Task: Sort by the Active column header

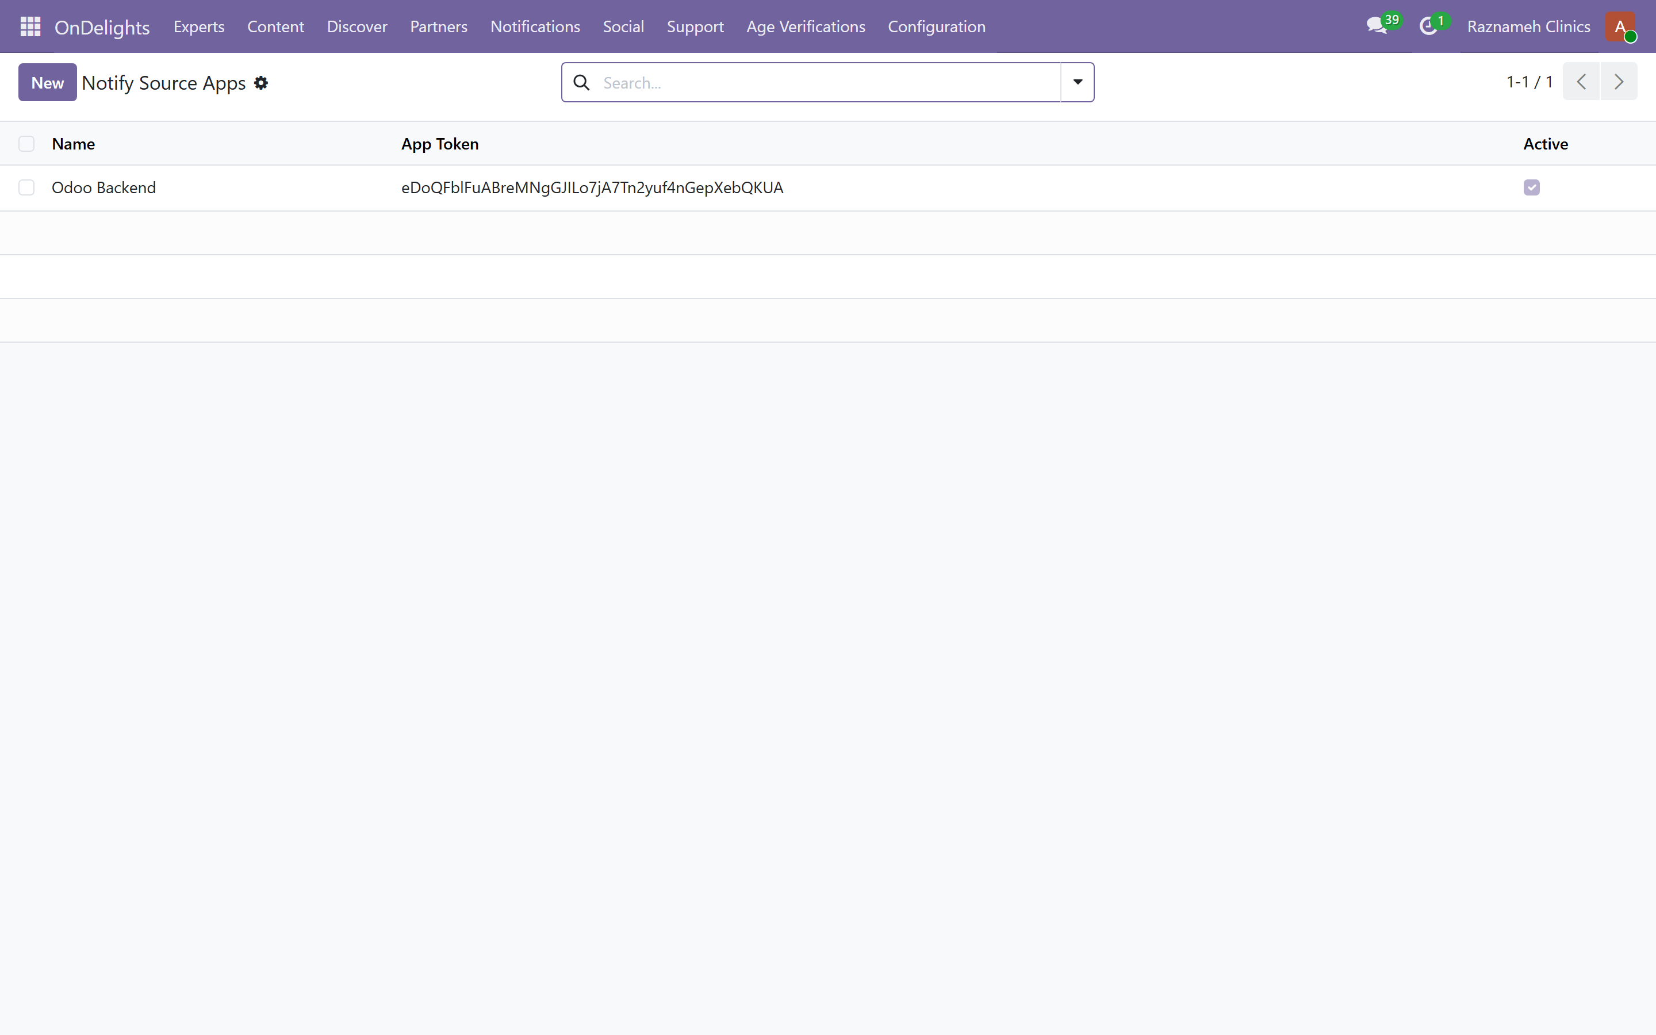Action: tap(1545, 144)
